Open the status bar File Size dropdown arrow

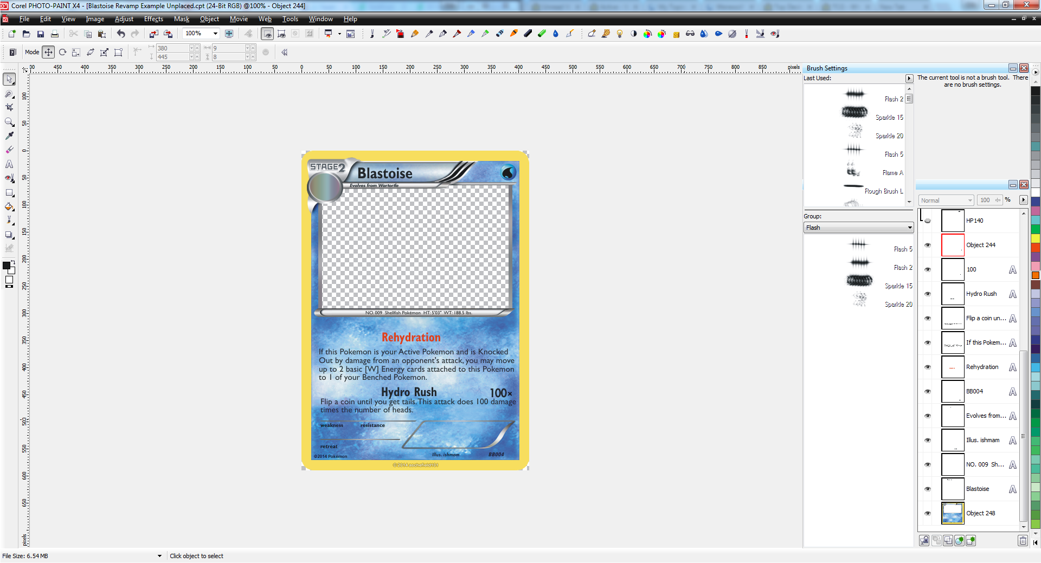[x=159, y=556]
